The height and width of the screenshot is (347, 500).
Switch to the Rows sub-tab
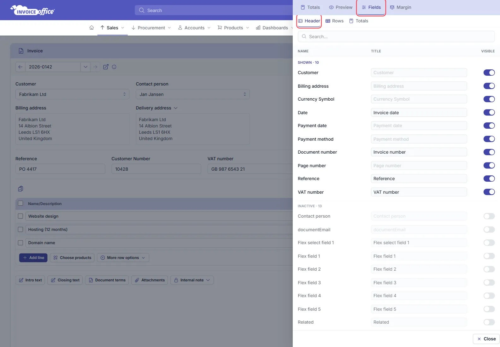click(335, 21)
